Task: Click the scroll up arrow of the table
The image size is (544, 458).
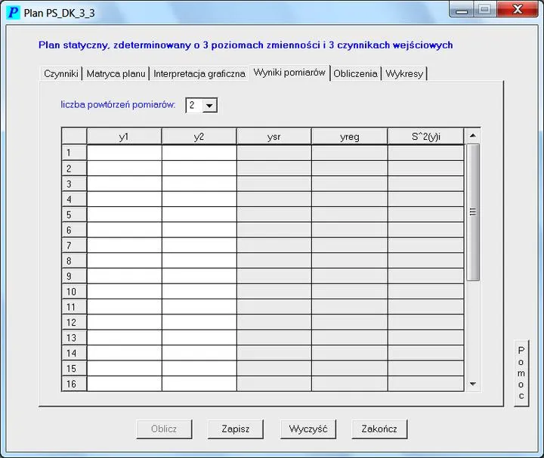Action: pos(473,136)
